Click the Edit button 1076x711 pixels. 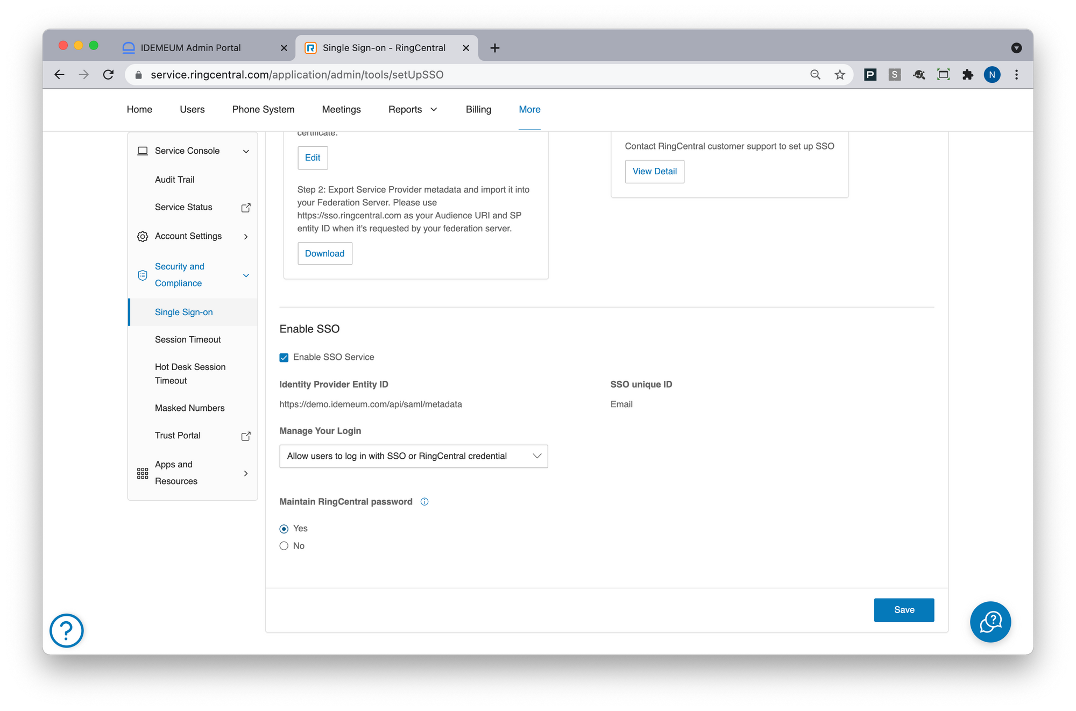point(313,158)
